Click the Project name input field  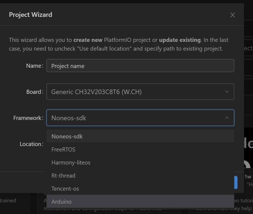click(x=140, y=66)
